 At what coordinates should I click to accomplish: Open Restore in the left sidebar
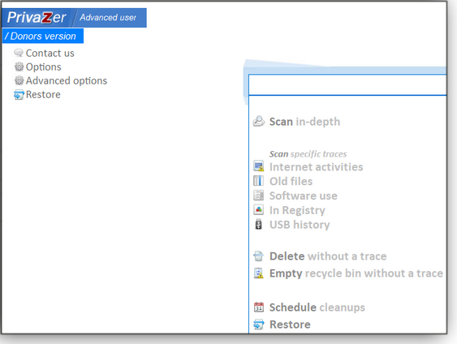[x=43, y=95]
